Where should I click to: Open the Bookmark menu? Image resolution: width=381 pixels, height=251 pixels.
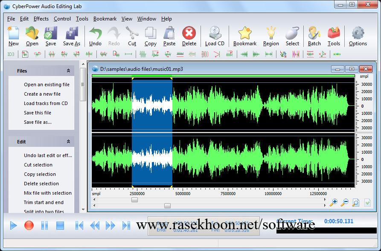pos(105,19)
